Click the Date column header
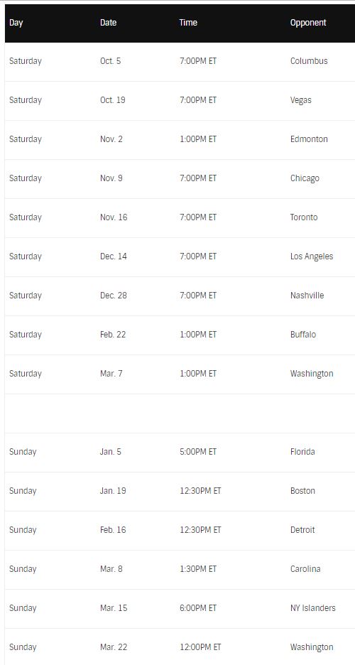 click(x=108, y=23)
